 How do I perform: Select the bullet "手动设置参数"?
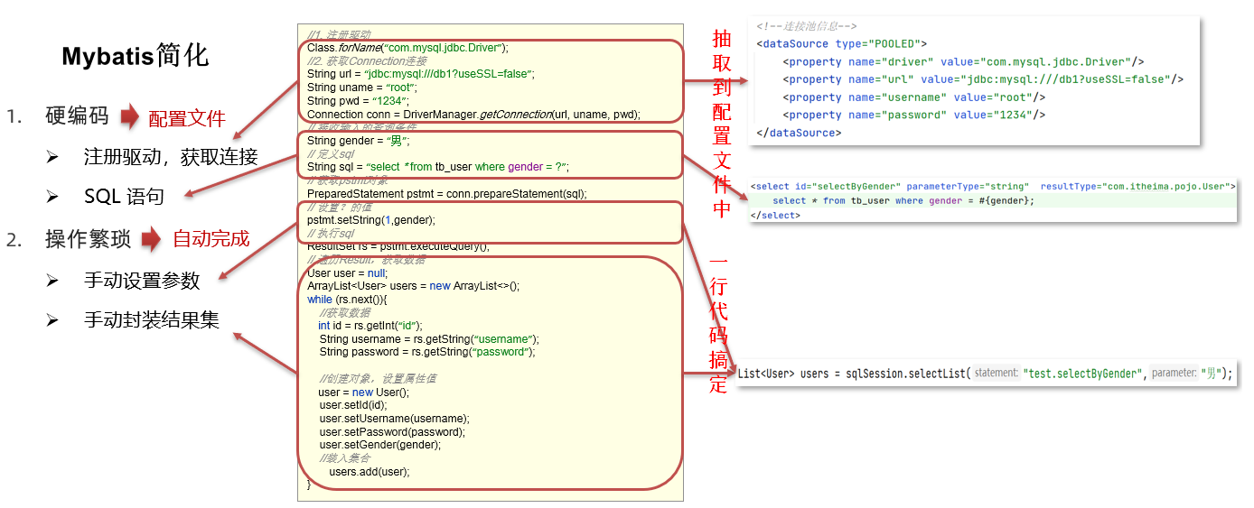[142, 280]
